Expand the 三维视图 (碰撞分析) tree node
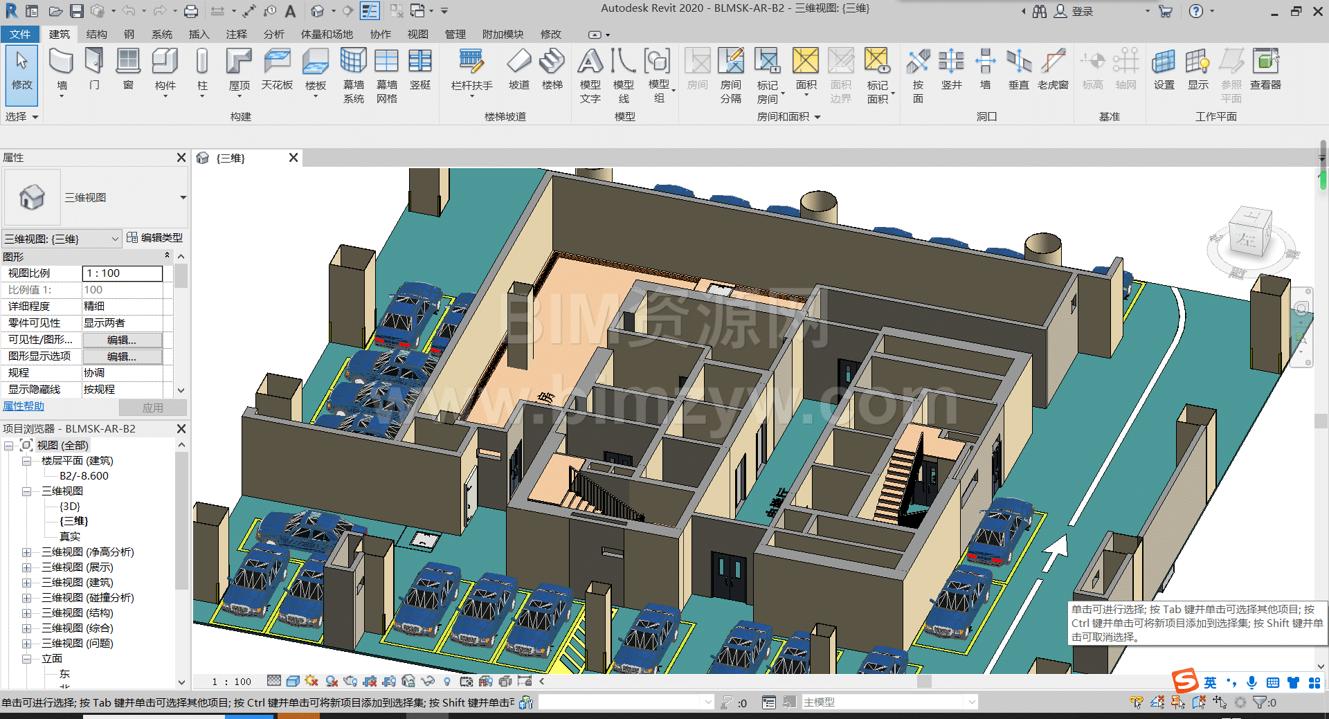The width and height of the screenshot is (1329, 719). 26,598
